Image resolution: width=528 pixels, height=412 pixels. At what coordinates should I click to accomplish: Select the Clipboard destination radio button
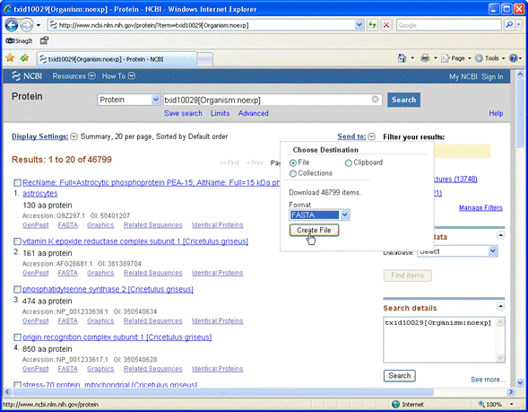click(348, 162)
